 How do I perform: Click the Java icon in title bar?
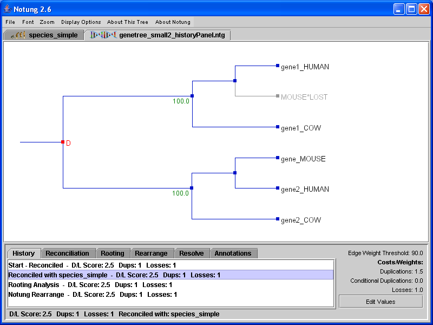pyautogui.click(x=7, y=9)
